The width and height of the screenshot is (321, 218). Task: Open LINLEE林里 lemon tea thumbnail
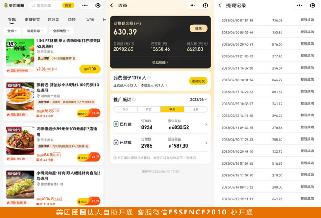pyautogui.click(x=20, y=52)
